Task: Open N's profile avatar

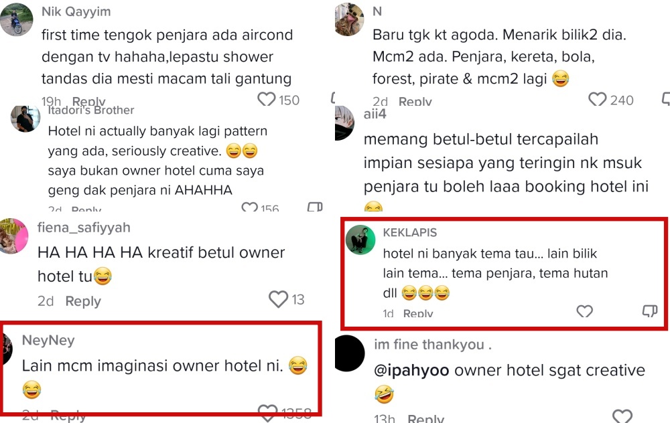Action: 349,19
